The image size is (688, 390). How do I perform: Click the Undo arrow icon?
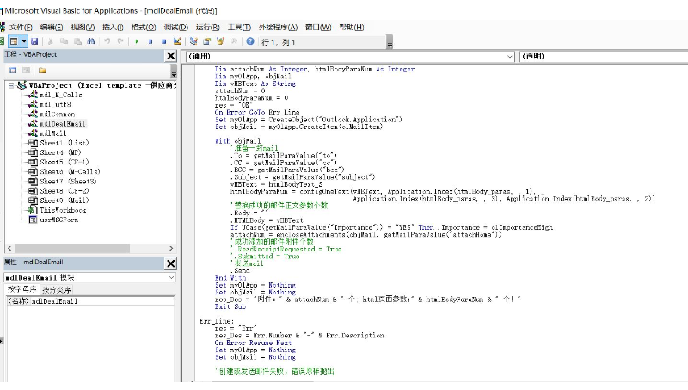(107, 41)
